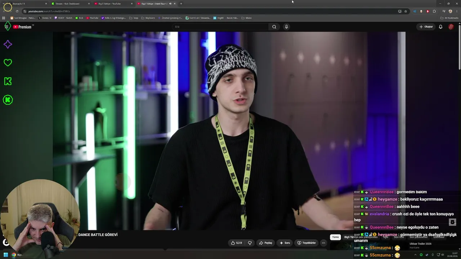Open the Son Mesajlar bookmark
The height and width of the screenshot is (259, 461).
[23, 18]
